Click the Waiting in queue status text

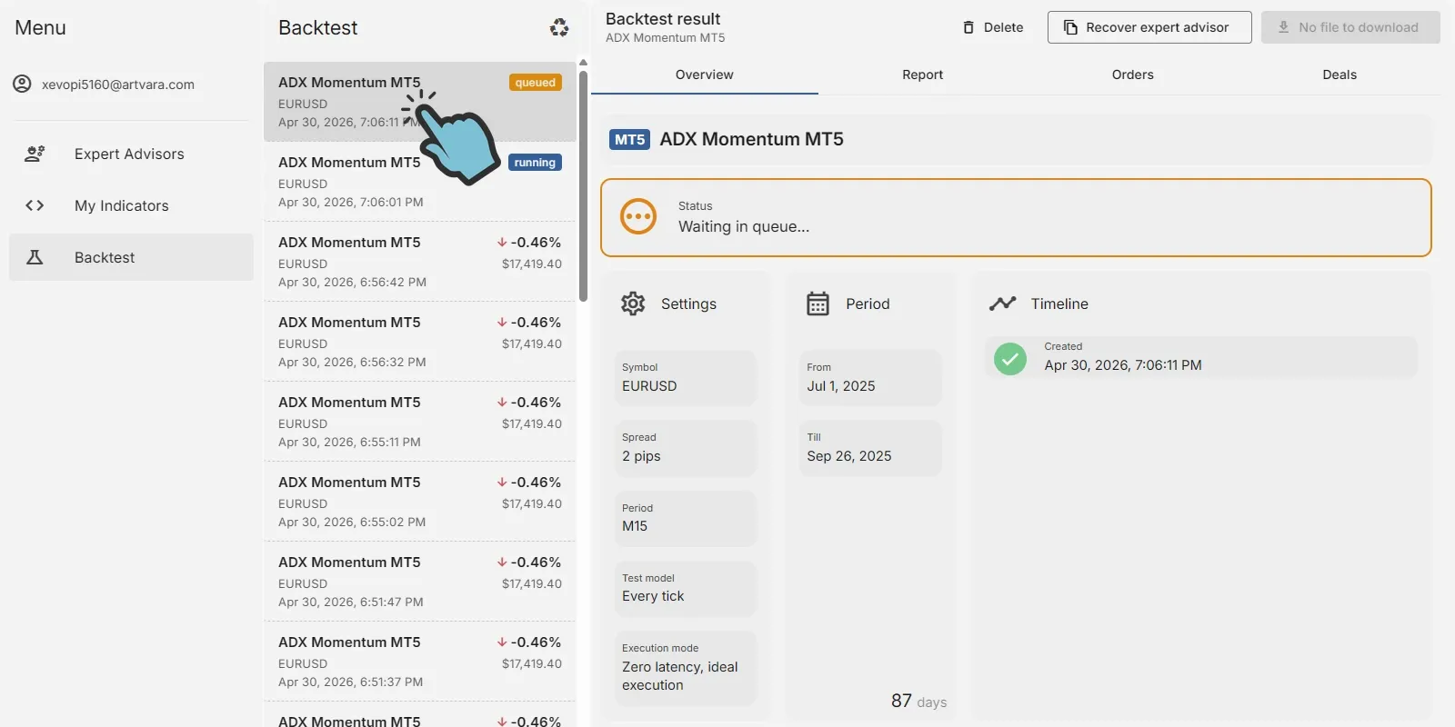click(x=744, y=227)
